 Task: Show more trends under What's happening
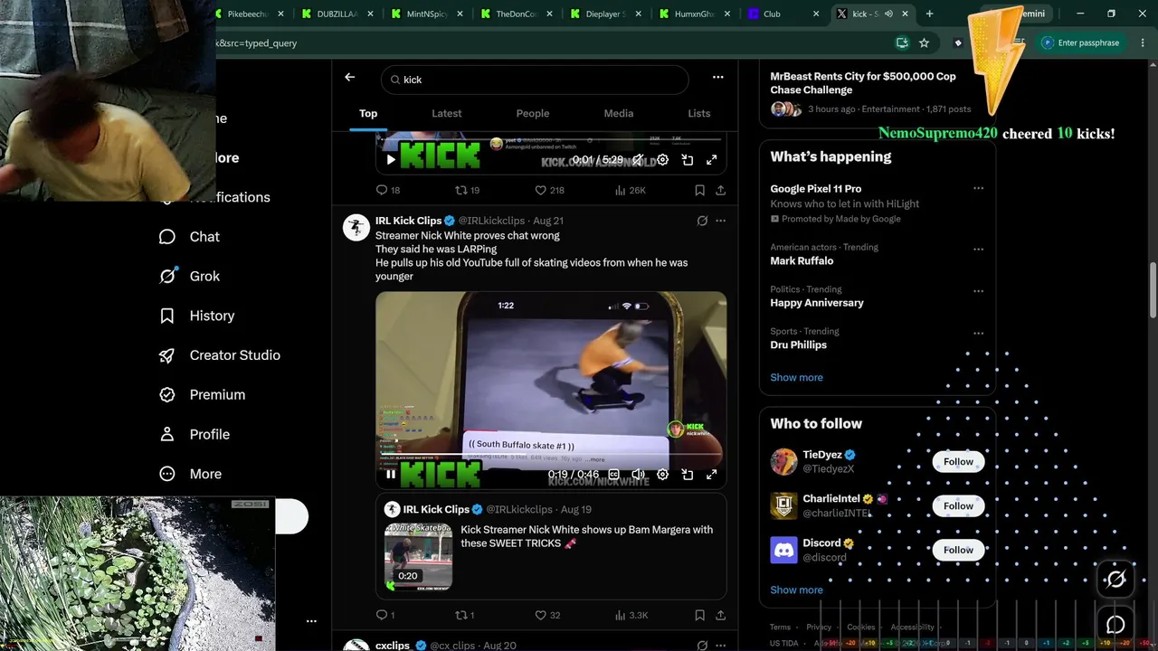click(796, 377)
